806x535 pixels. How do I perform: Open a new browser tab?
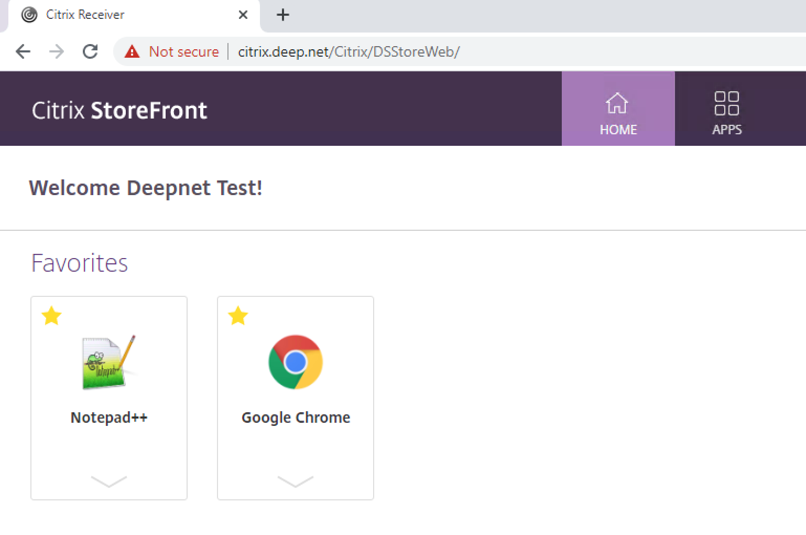pos(283,15)
